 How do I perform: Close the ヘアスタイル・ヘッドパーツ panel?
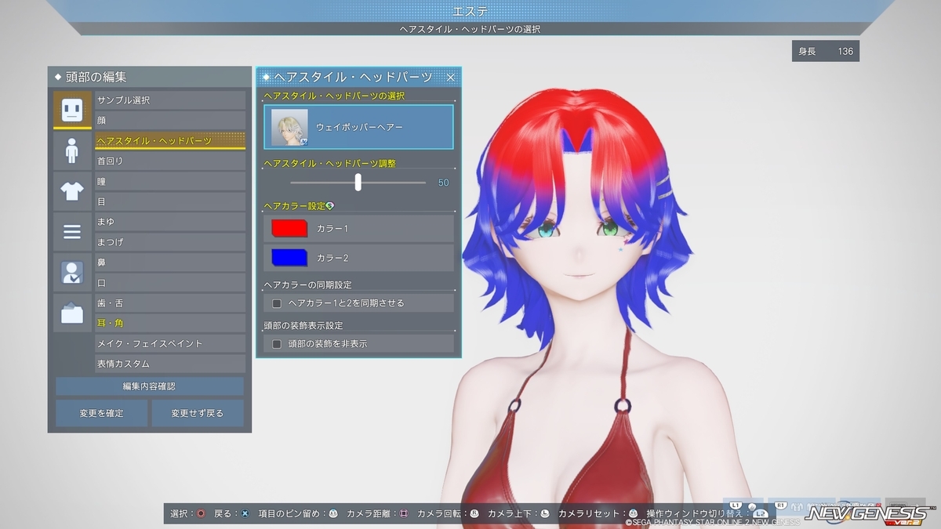(x=451, y=77)
